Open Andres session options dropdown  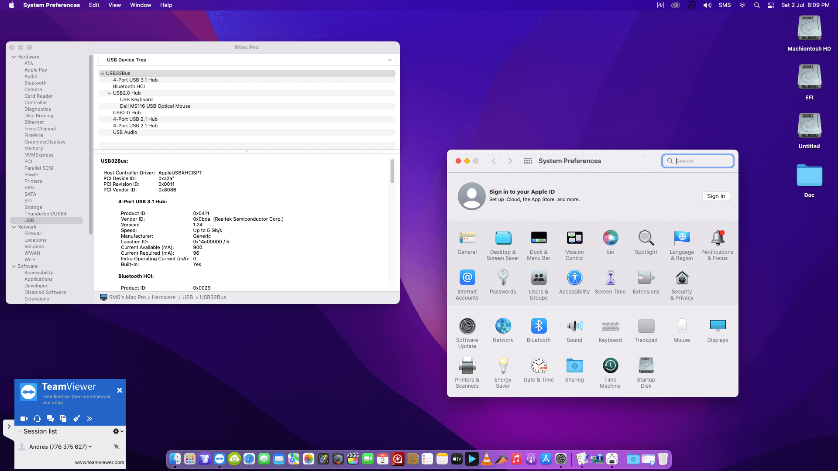point(90,447)
